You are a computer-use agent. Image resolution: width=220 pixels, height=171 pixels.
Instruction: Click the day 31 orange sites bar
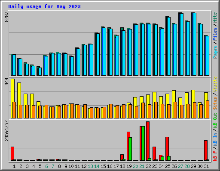pyautogui.click(x=208, y=109)
